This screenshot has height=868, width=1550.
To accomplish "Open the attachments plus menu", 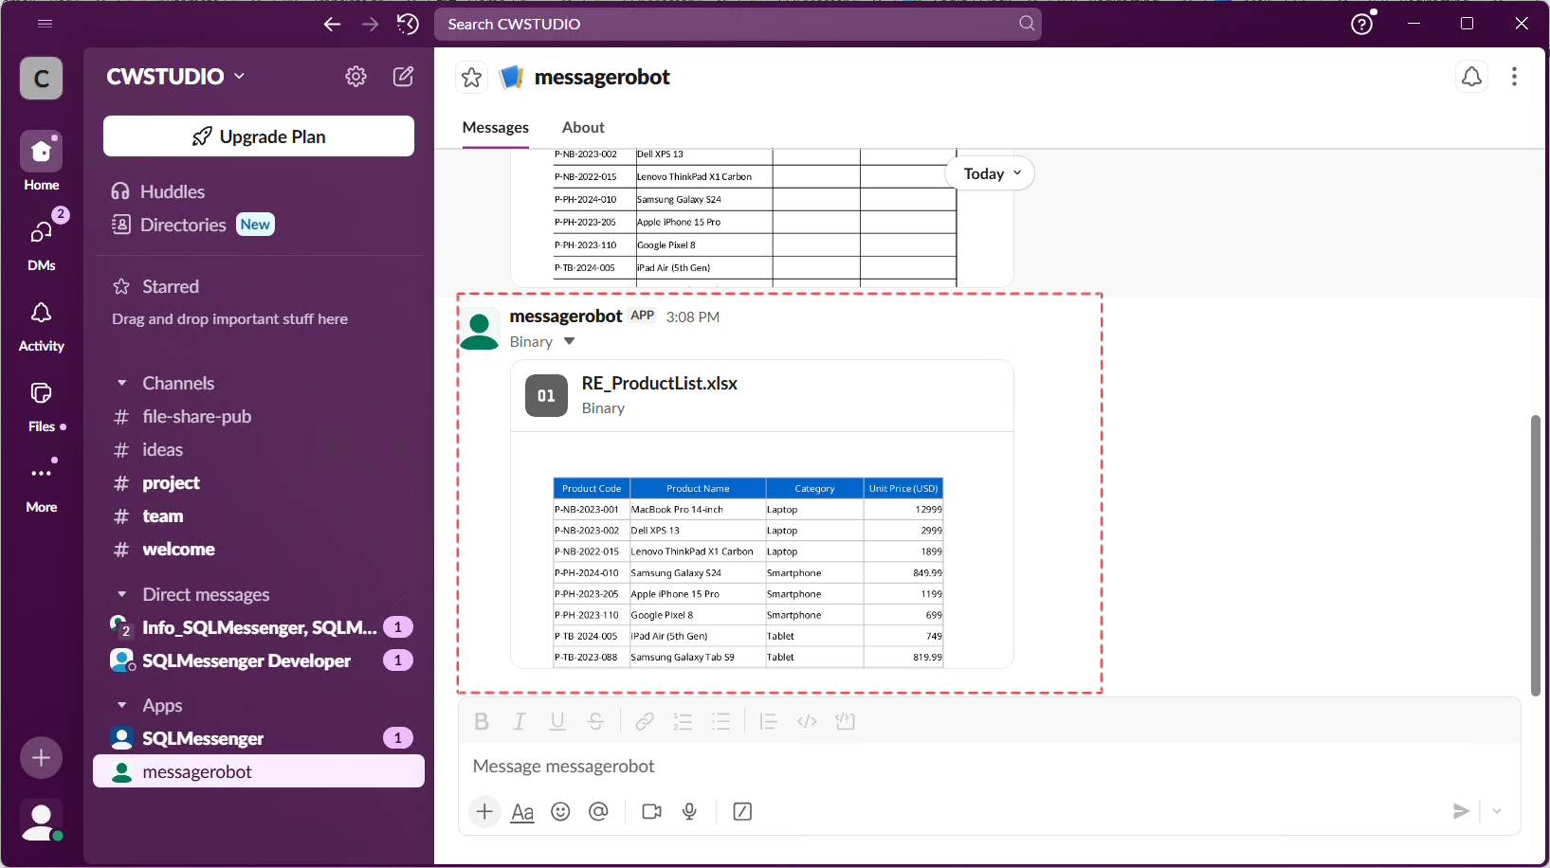I will click(484, 811).
